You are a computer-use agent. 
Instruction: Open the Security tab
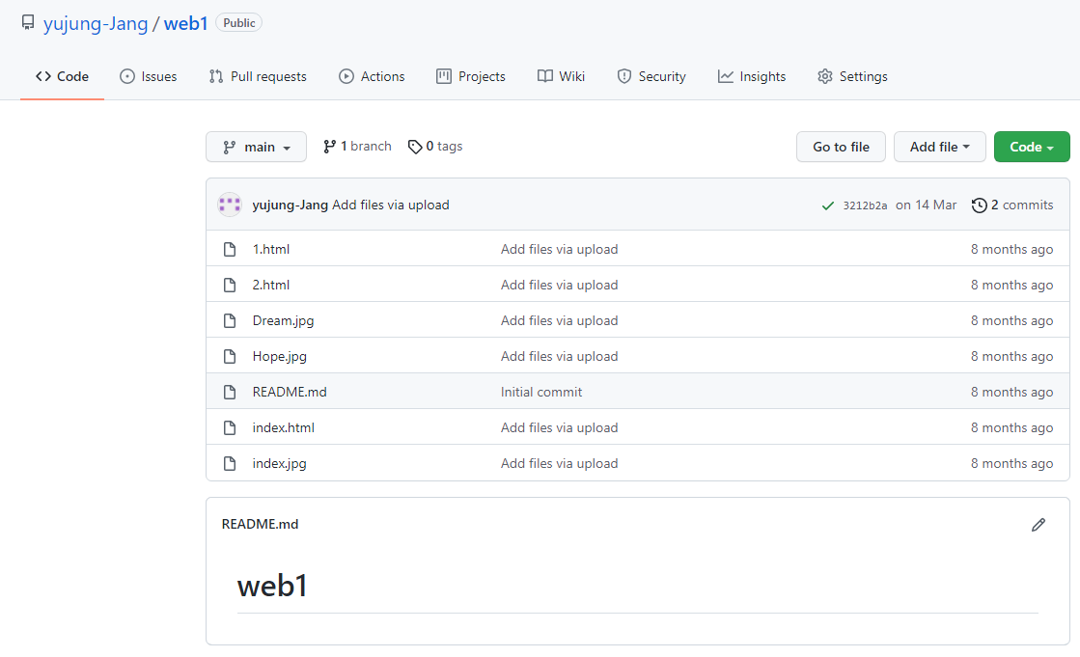click(x=651, y=76)
